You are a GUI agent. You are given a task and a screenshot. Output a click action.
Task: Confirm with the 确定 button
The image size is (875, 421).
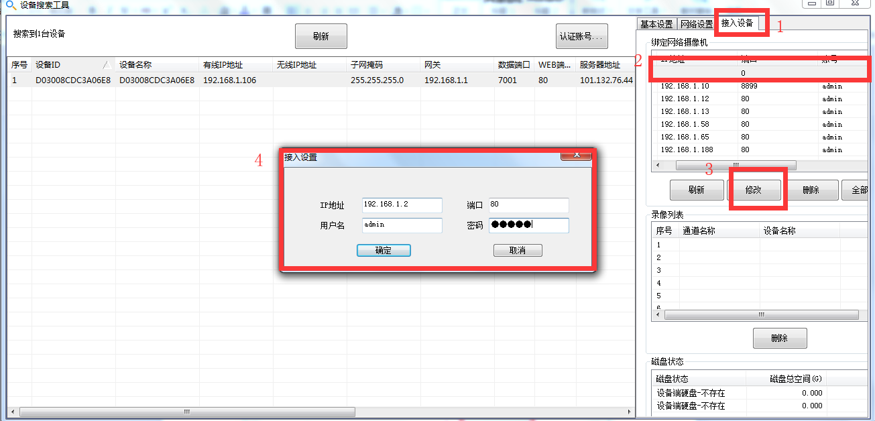(x=384, y=250)
